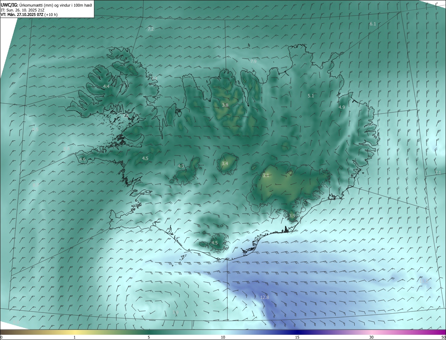Click the title 'Úrkomumætti (mm) og vindur í 100m hæð'

click(x=55, y=5)
